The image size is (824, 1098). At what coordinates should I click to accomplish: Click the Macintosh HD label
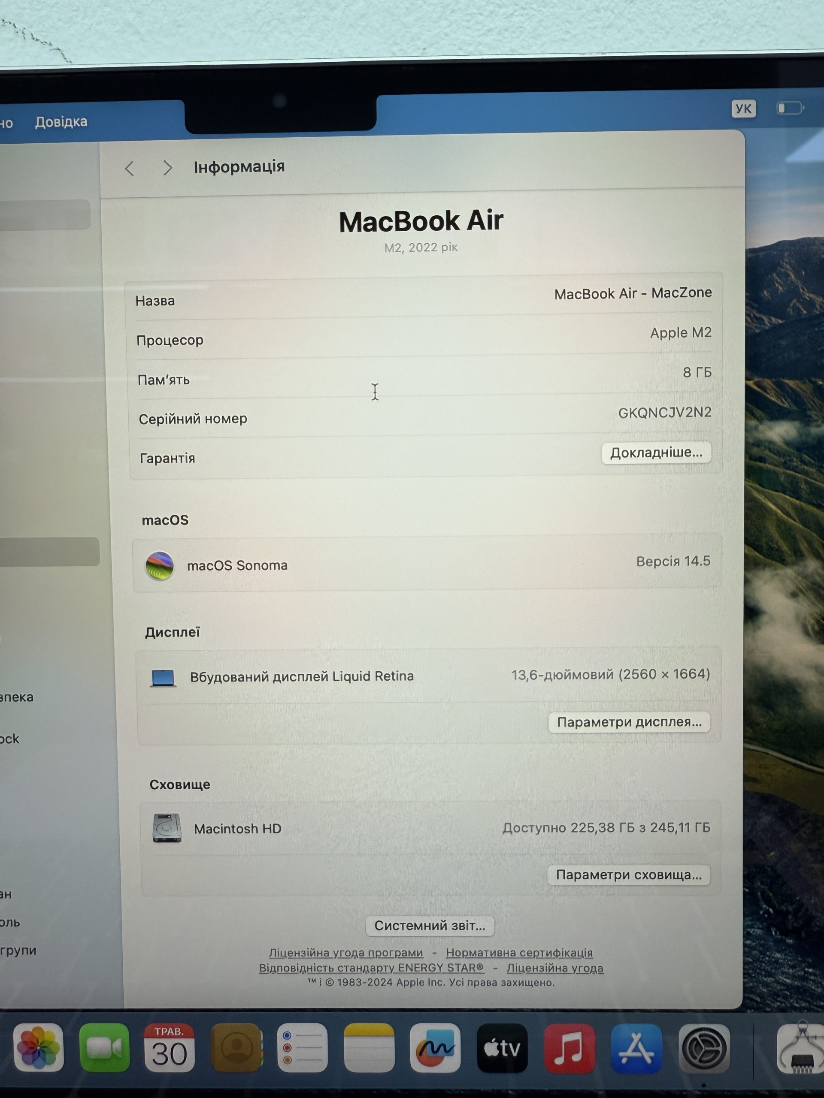[237, 829]
